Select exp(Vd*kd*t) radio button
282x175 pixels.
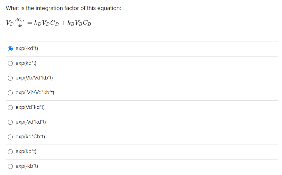pos(10,107)
